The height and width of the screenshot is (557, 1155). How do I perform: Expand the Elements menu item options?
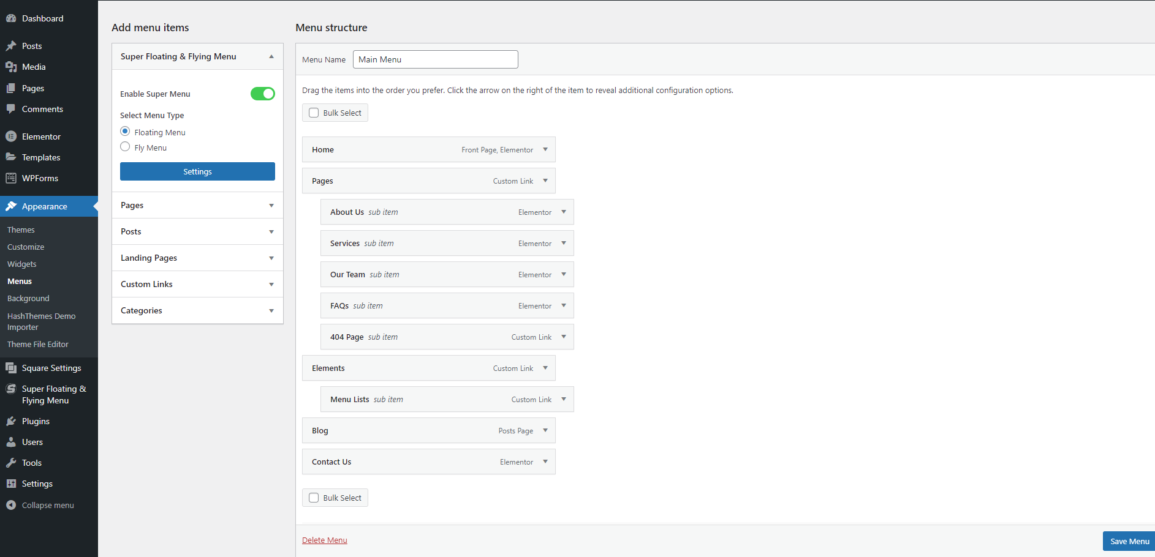tap(545, 368)
